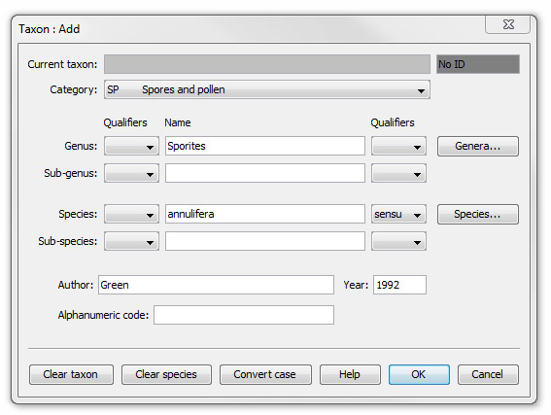Screen dimensions: 551x415
Task: Click the Species name field containing annulifera
Action: pos(265,214)
